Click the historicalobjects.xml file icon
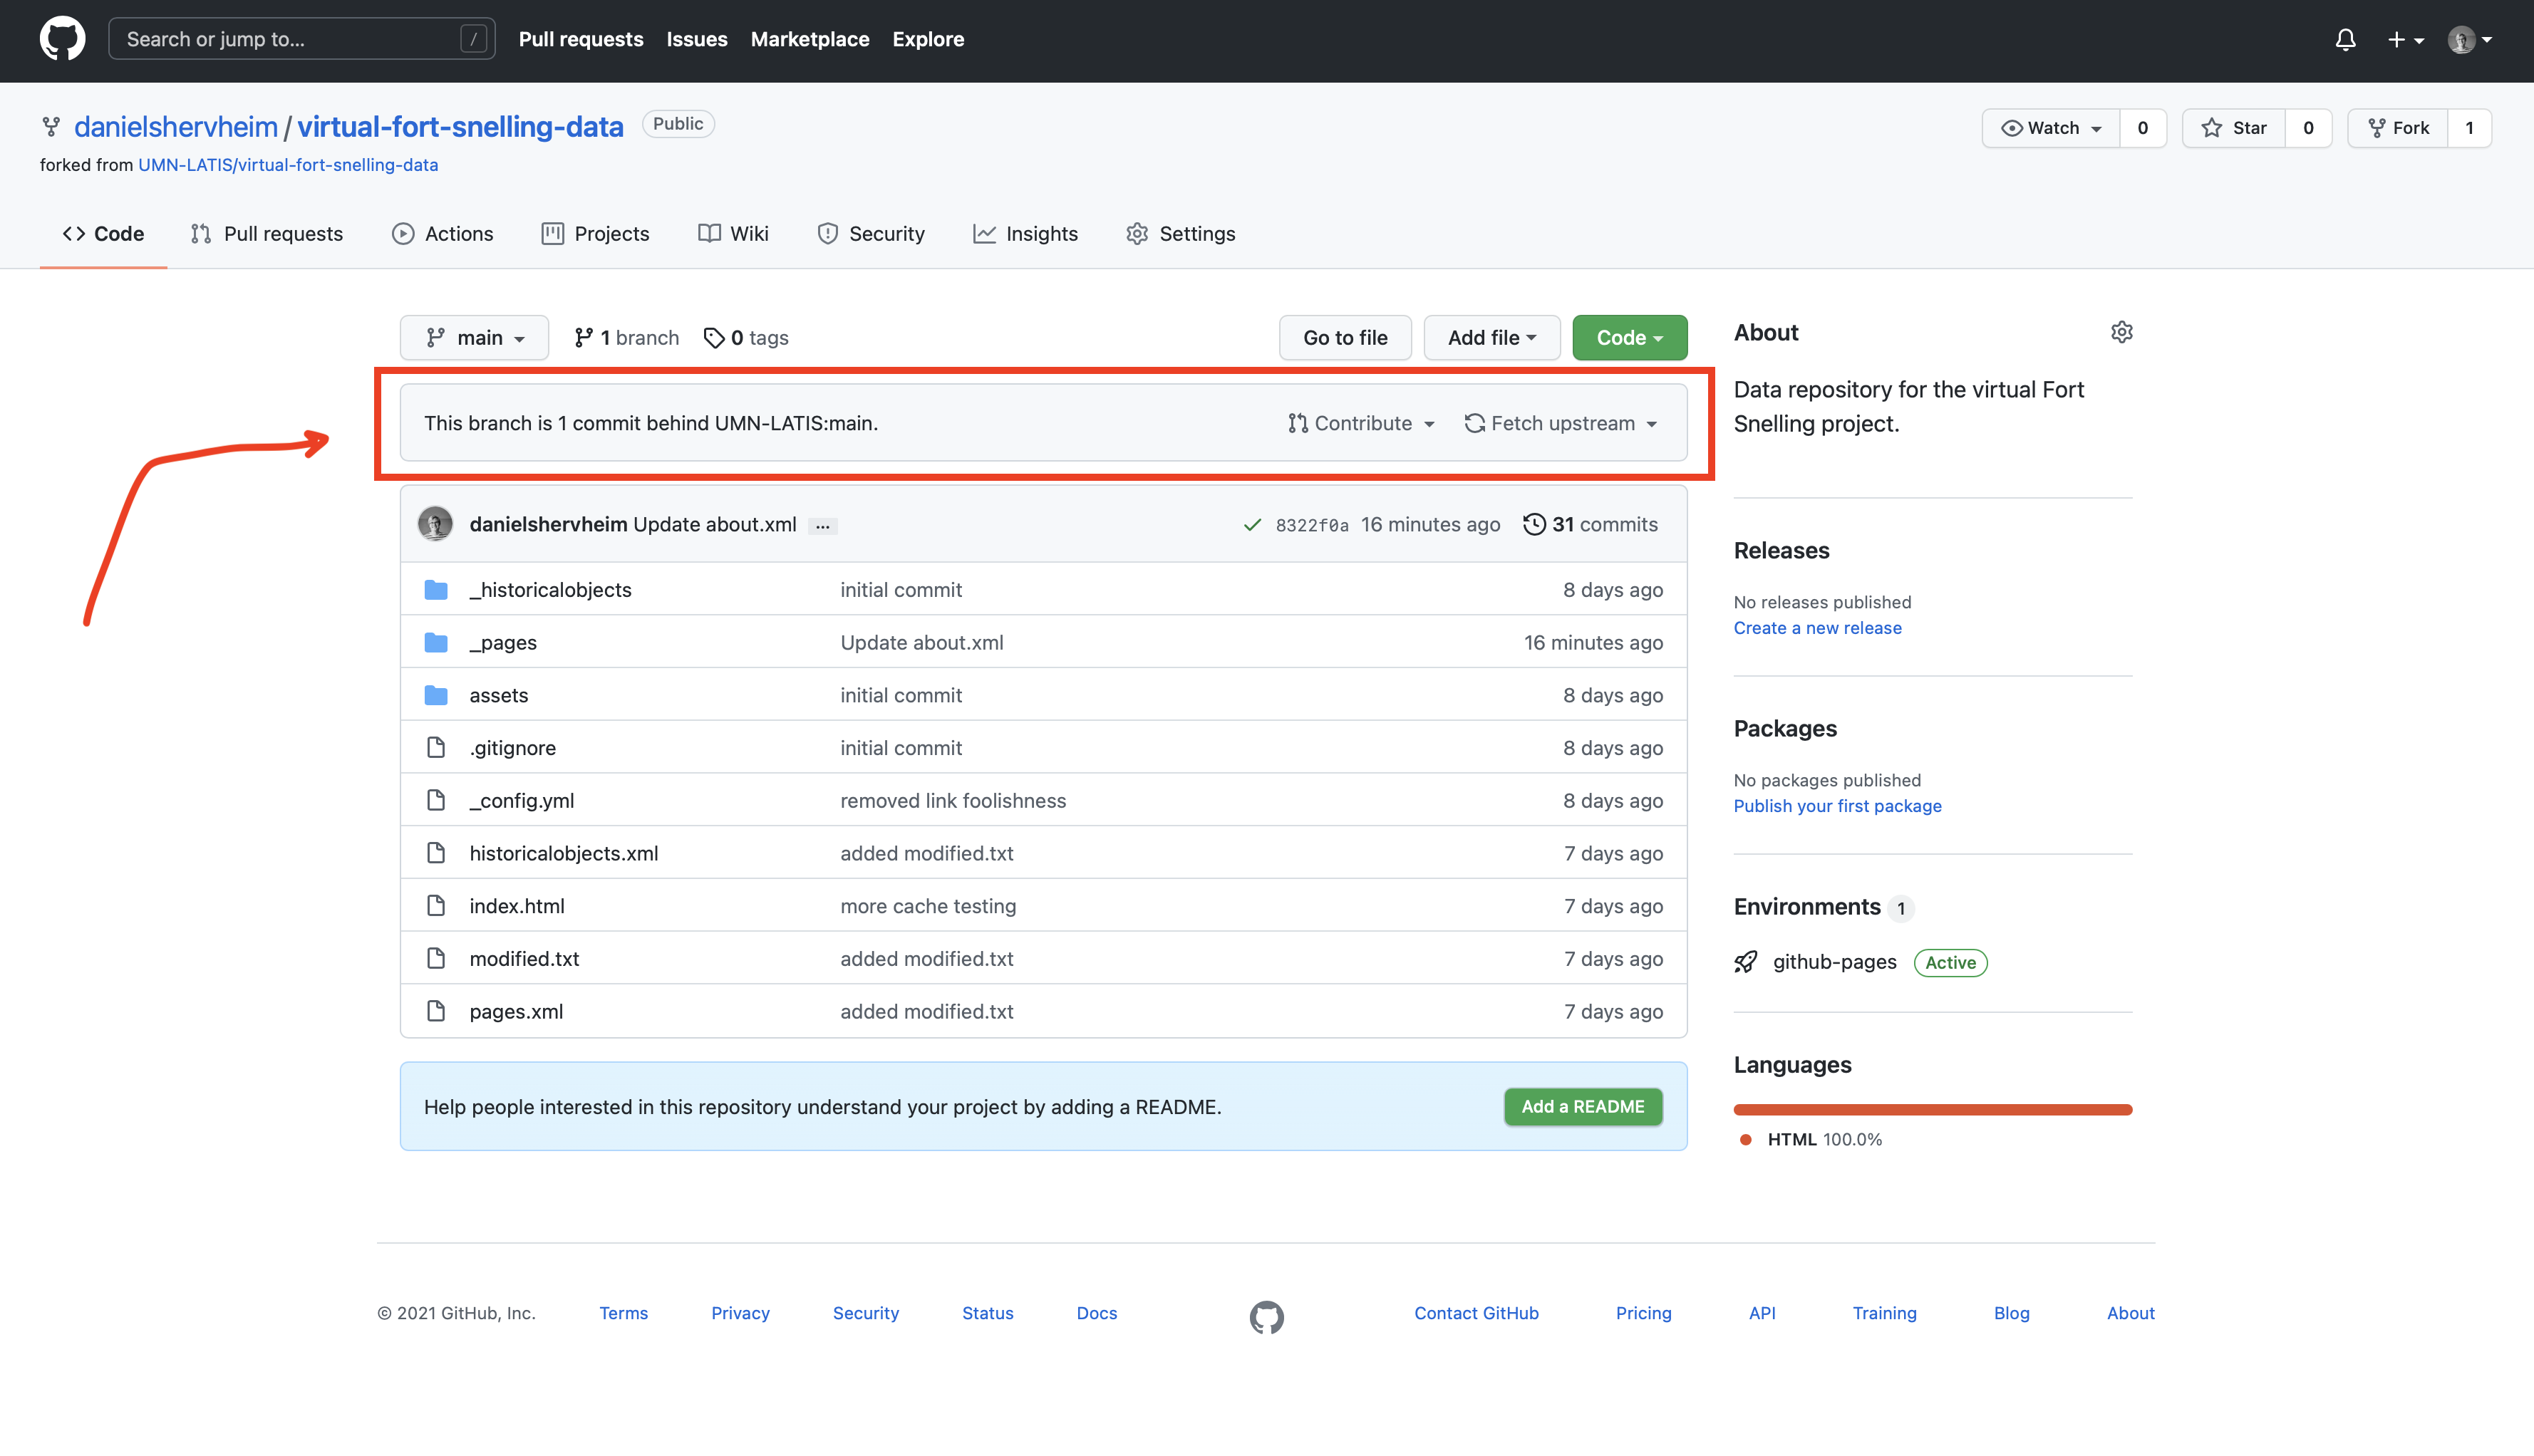The width and height of the screenshot is (2534, 1456). click(435, 853)
